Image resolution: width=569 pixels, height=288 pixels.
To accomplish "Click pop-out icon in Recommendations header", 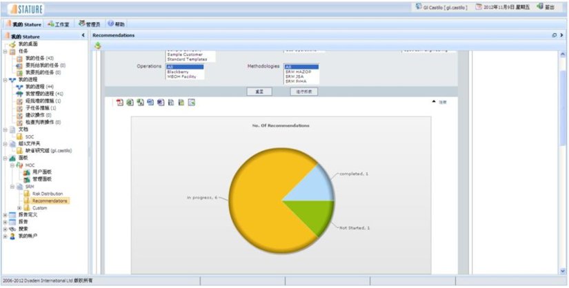I will click(554, 35).
